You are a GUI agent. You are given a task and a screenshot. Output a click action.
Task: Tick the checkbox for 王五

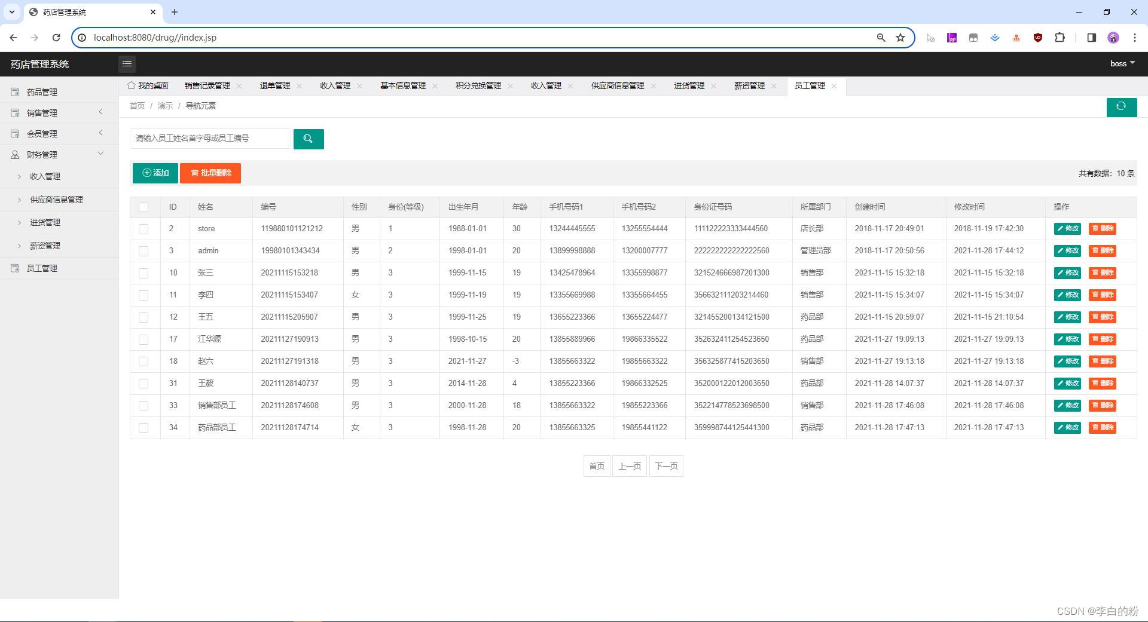(143, 317)
